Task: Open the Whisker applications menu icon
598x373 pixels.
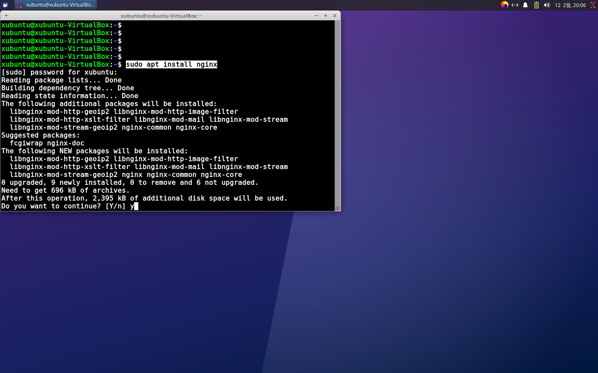Action: pos(5,5)
